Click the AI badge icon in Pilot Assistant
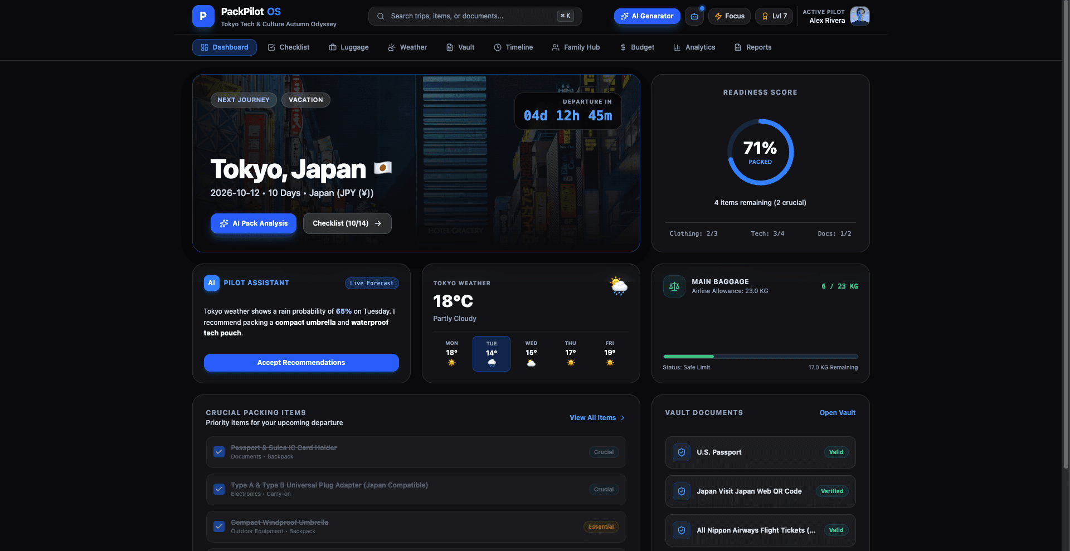Viewport: 1070px width, 551px height. pos(212,283)
